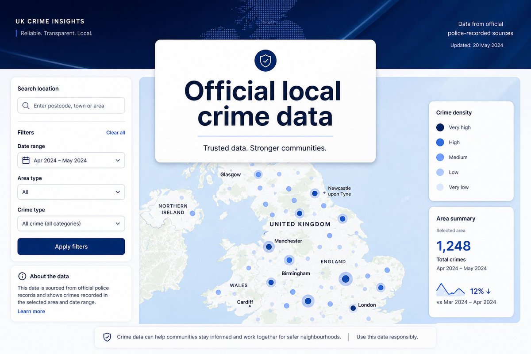Screen dimensions: 531x354
Task: Click the UK CRIME INSIGHTS title
Action: [x=50, y=21]
